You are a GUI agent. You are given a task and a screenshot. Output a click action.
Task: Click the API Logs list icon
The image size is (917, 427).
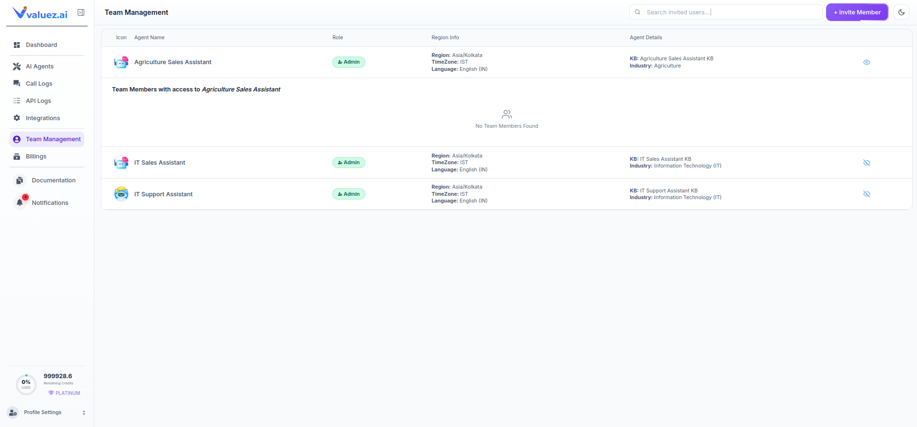(17, 101)
